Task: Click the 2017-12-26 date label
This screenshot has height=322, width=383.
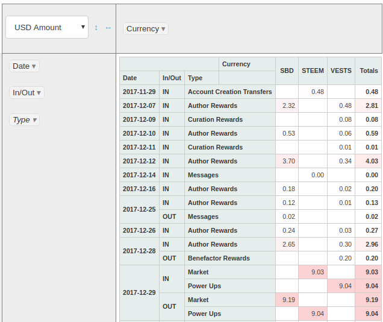Action: point(139,230)
